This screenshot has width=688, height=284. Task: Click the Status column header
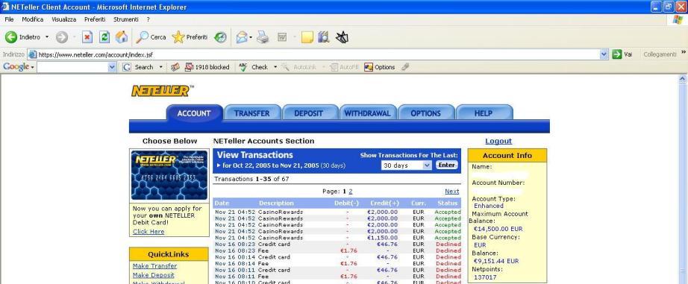coord(448,203)
